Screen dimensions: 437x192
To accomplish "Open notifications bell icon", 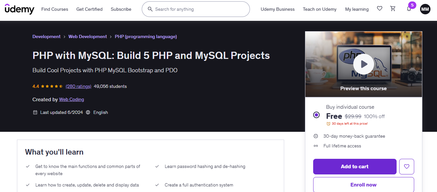I will tap(409, 9).
